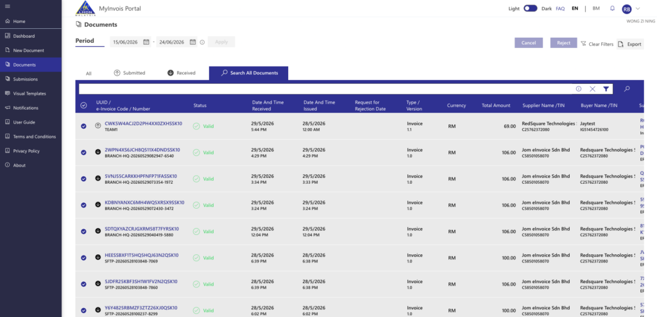Click the Dashboard icon in the sidebar
657x317 pixels.
point(8,36)
